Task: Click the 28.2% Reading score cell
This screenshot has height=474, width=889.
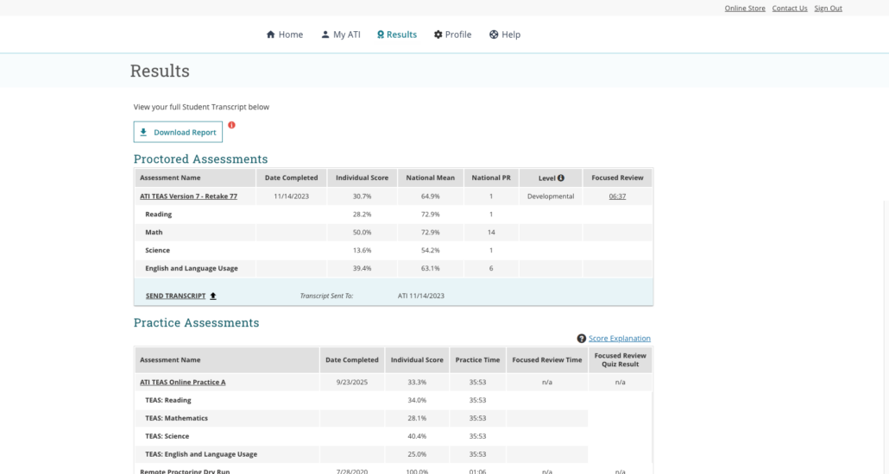Action: coord(363,214)
